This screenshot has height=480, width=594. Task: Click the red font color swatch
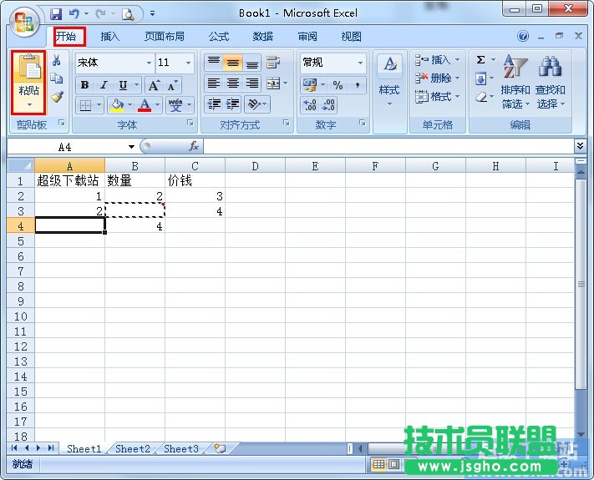(145, 105)
